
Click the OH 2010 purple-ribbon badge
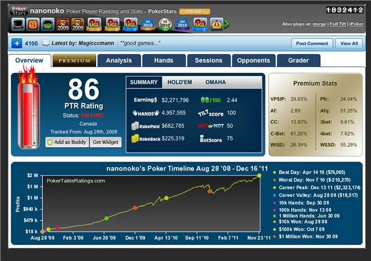pos(182,24)
